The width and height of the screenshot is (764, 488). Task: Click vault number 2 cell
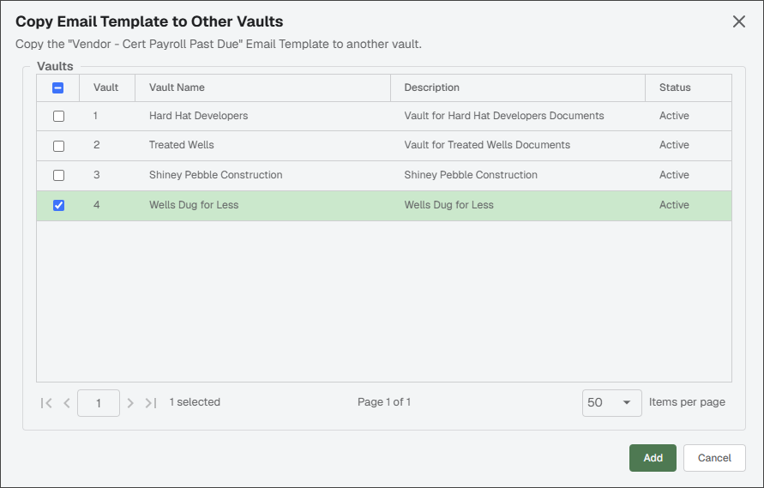(x=106, y=145)
